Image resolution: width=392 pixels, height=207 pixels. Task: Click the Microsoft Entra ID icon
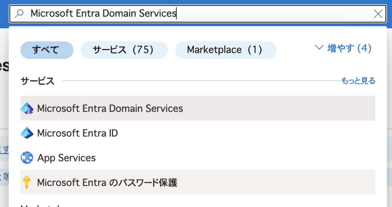click(x=27, y=133)
